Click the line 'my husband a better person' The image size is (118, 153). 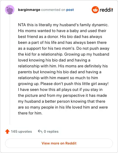[62, 101]
